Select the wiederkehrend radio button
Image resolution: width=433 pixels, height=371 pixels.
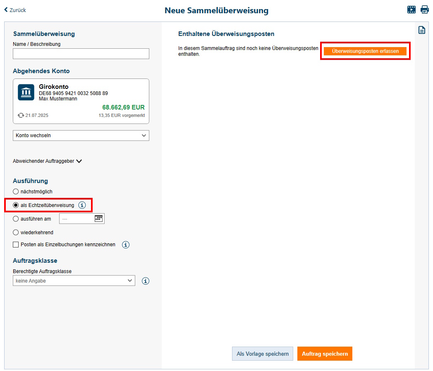16,233
